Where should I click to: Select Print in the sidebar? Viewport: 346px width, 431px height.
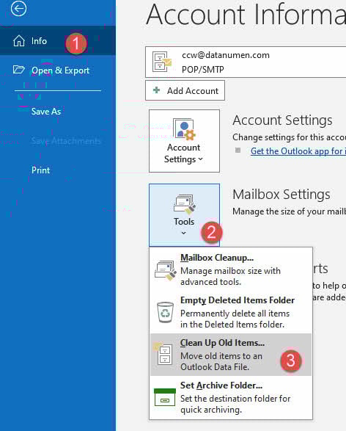point(40,170)
